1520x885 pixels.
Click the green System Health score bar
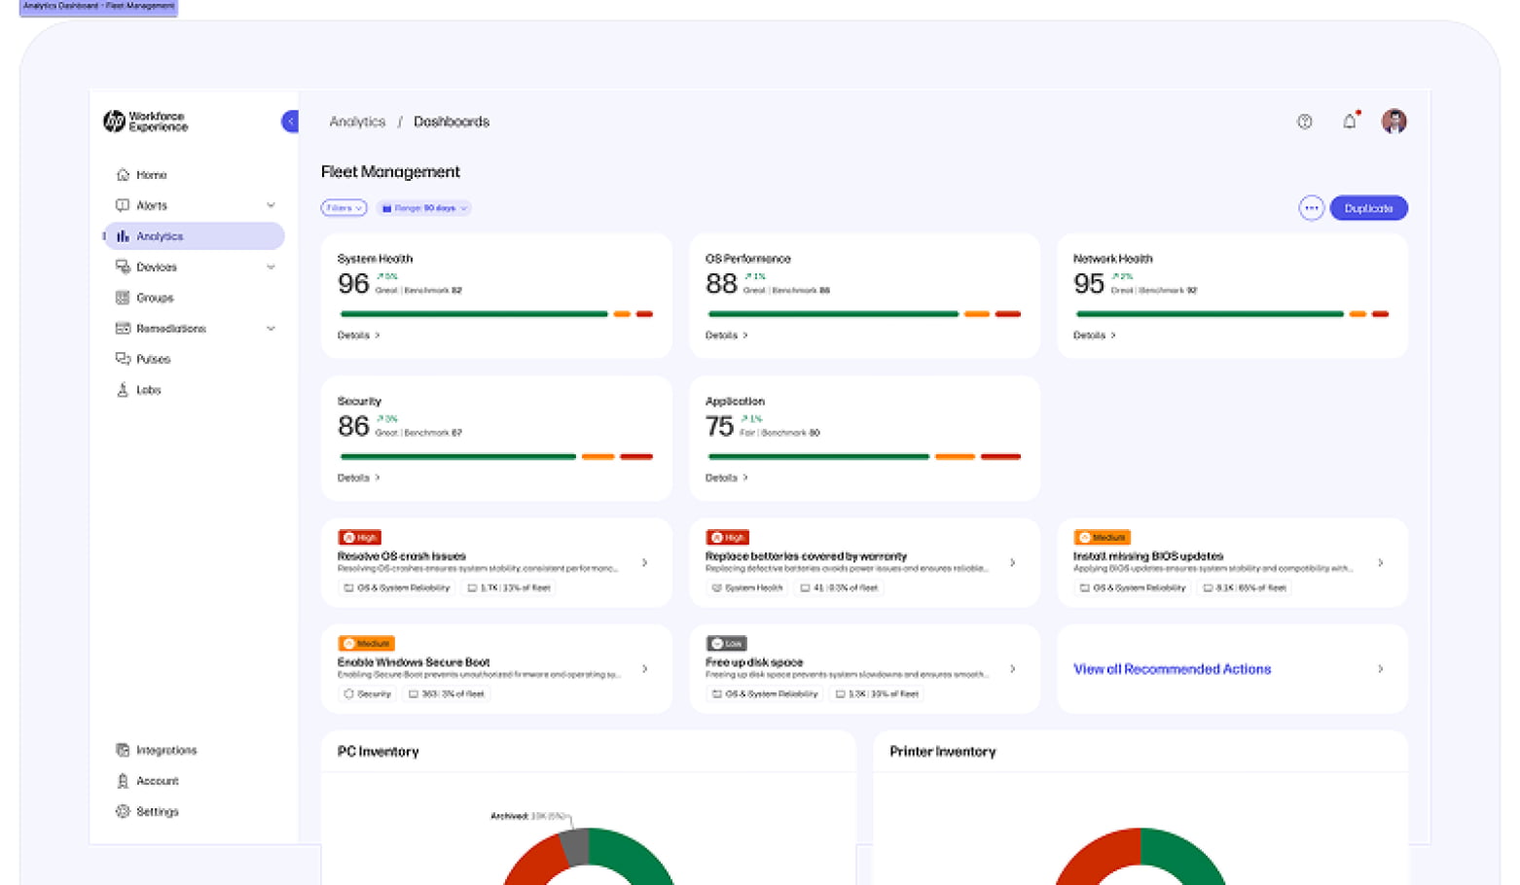click(x=472, y=313)
